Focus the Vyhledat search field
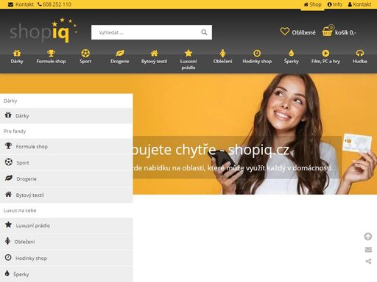Viewport: 377px width, 282px height. [146, 32]
